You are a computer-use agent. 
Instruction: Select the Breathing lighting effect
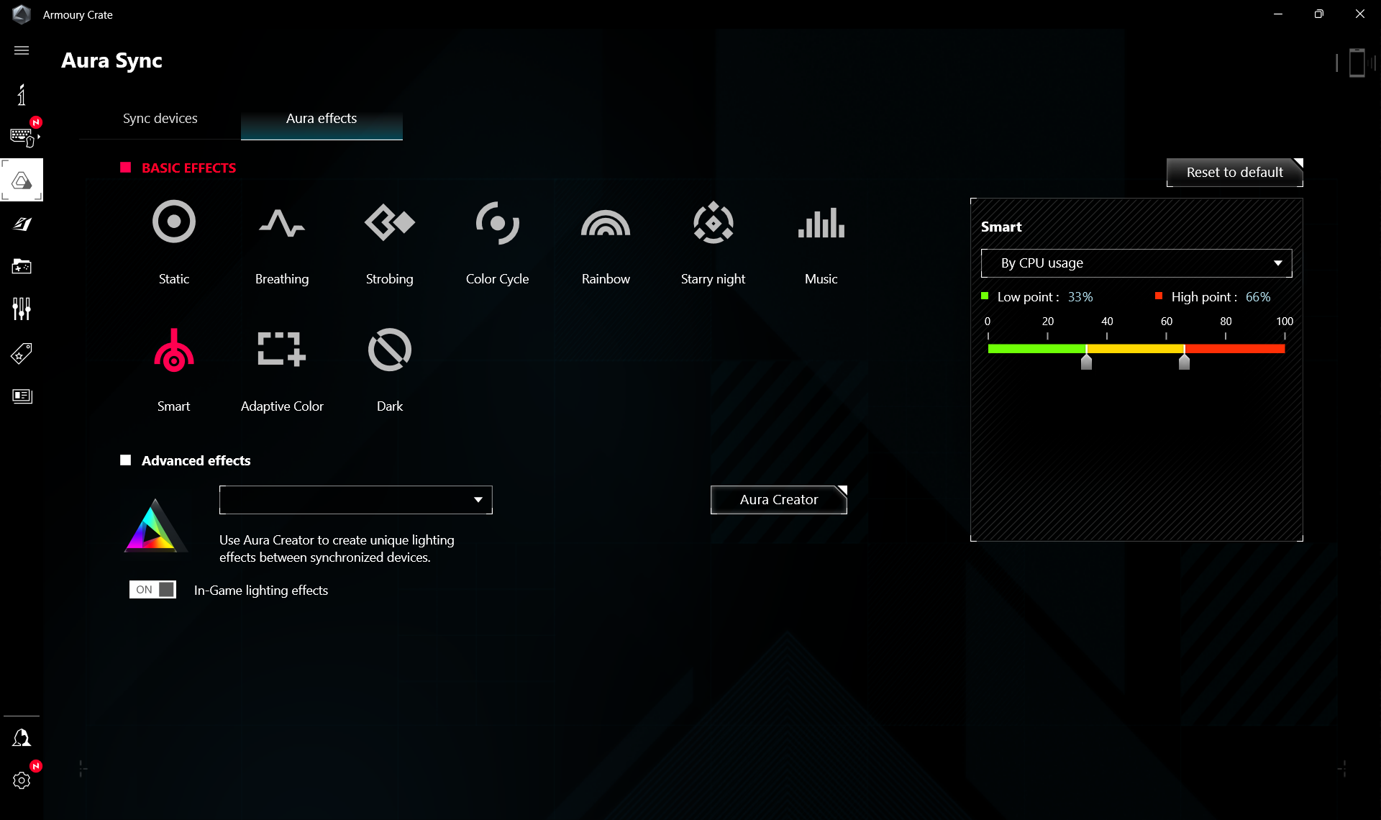tap(282, 222)
